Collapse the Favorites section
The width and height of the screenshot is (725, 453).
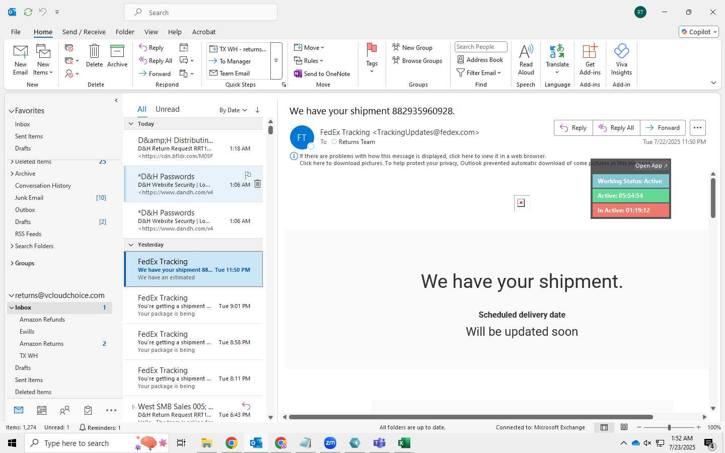coord(11,111)
